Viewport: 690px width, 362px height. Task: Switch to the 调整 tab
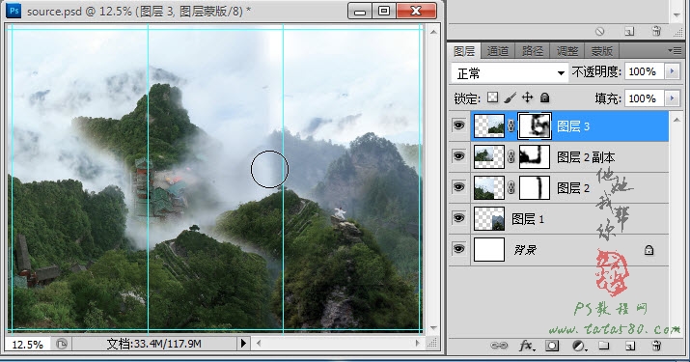tap(567, 51)
